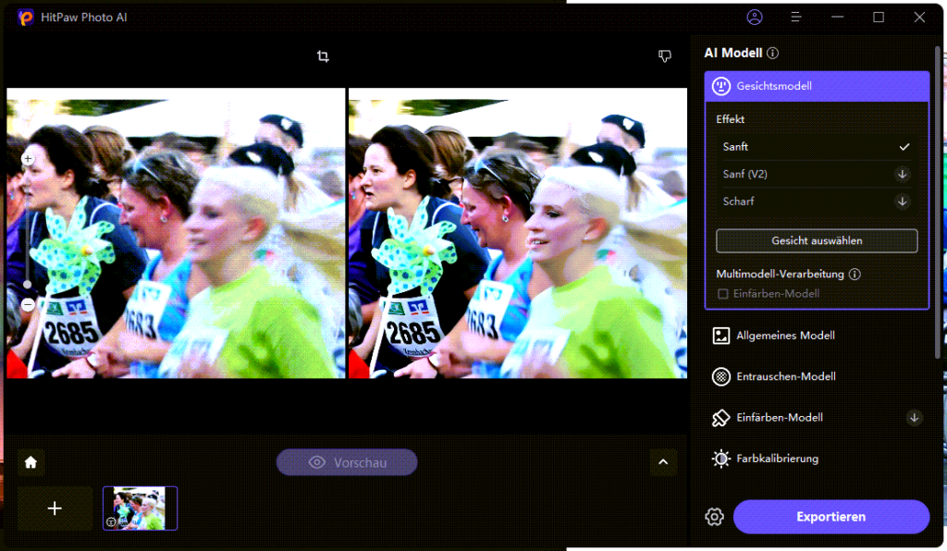Click the Entrauschen-Modell icon
This screenshot has height=551, width=947.
pos(721,376)
